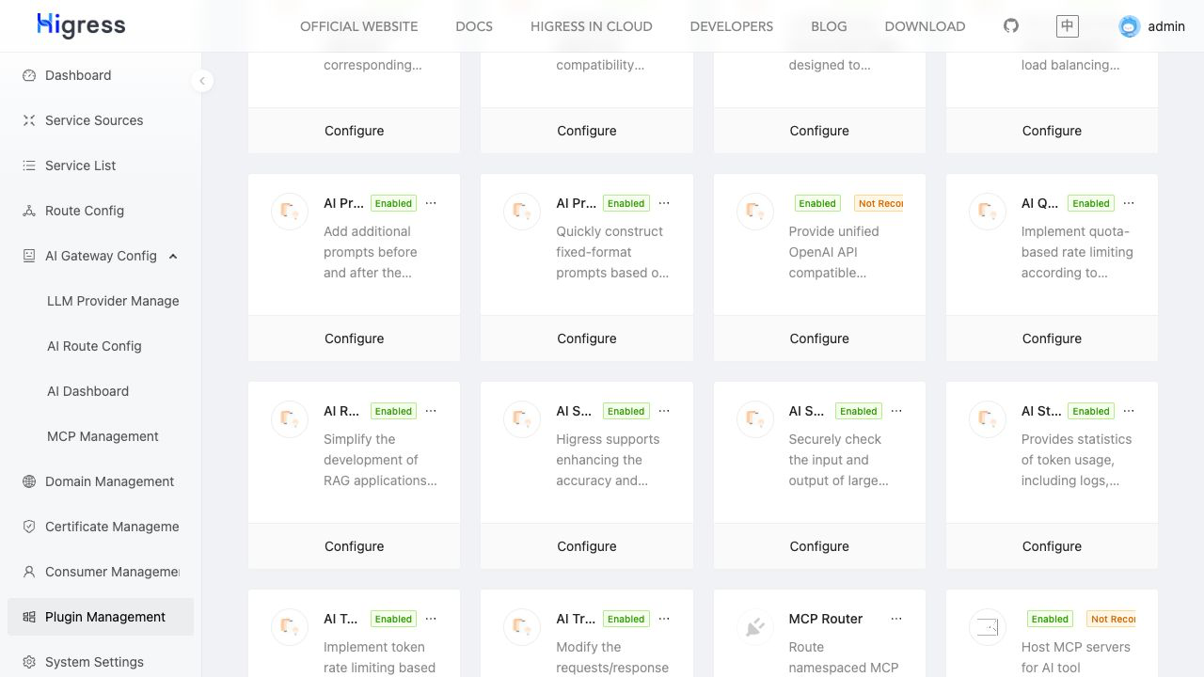Screen dimensions: 1204x677
Task: Open LLM Provider Manage submenu item
Action: click(113, 301)
